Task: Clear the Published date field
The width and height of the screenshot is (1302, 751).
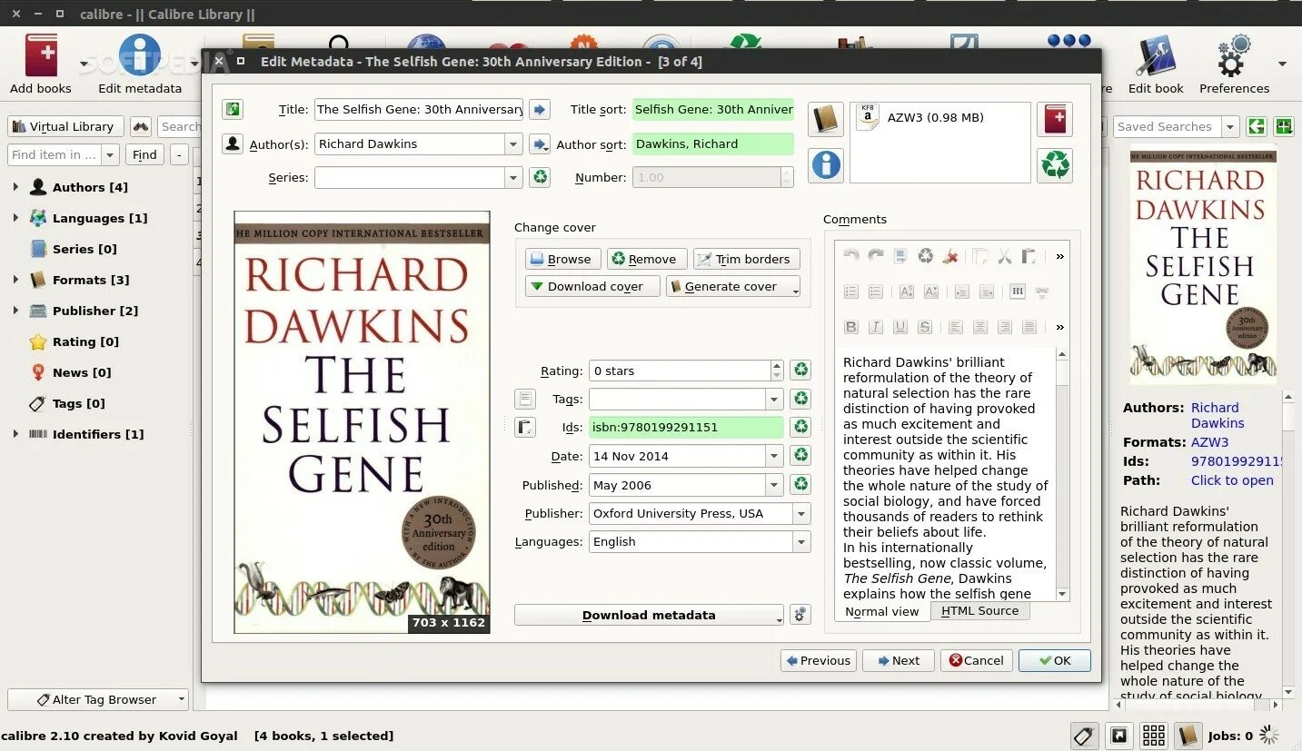Action: [x=800, y=484]
